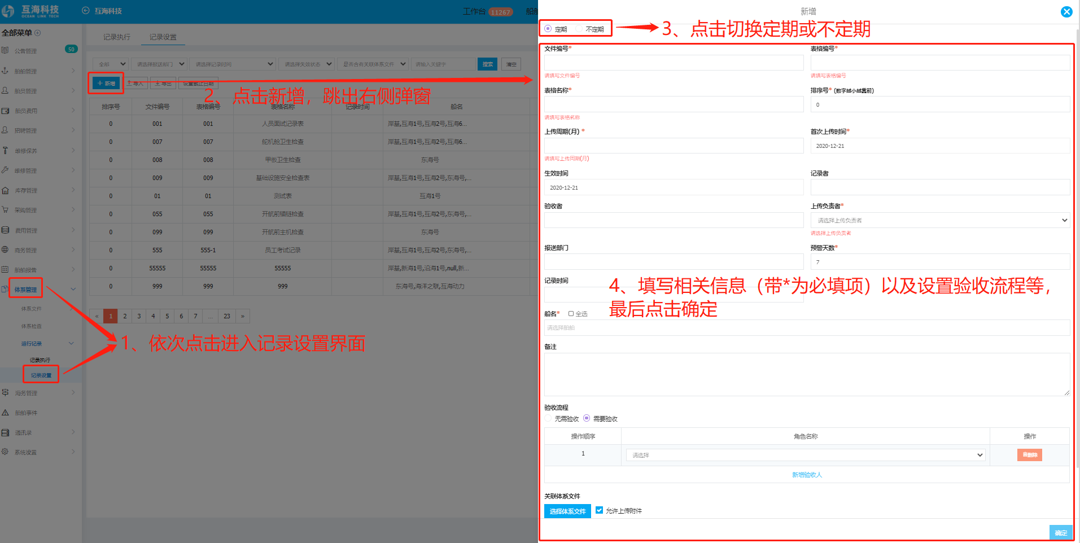This screenshot has height=543, width=1080.
Task: Click the 新增验收人 link
Action: [x=807, y=475]
